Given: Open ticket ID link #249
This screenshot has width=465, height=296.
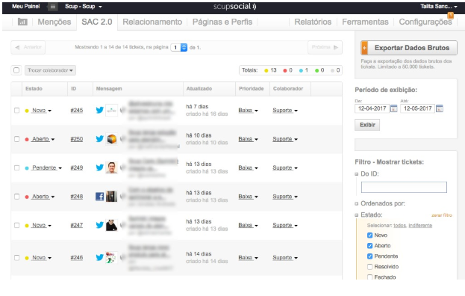Looking at the screenshot, I should click(x=77, y=167).
